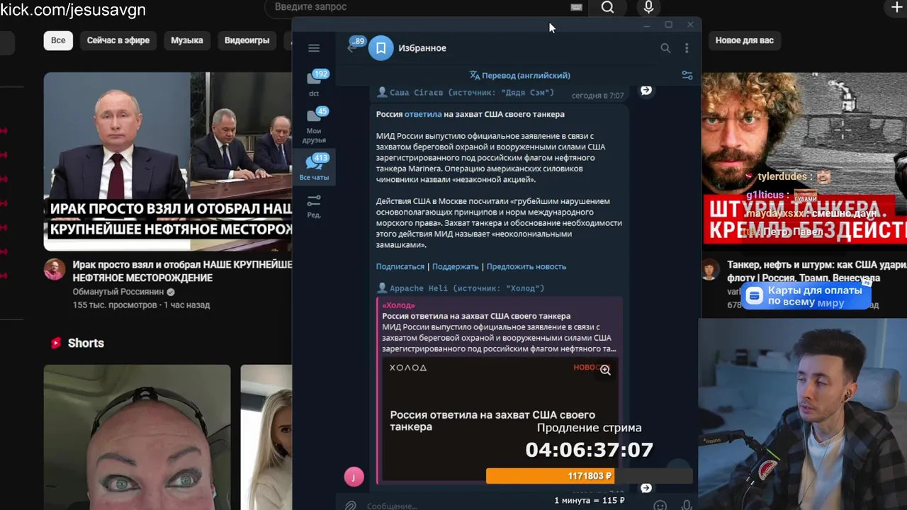This screenshot has height=510, width=907.
Task: Select the Сейчас в эфире filter chip
Action: (118, 40)
